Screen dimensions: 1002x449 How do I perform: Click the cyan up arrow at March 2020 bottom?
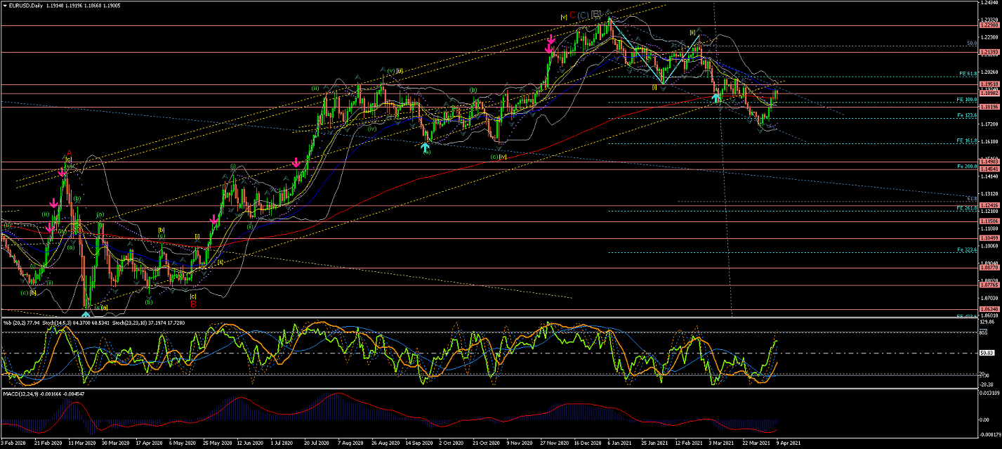tap(86, 314)
